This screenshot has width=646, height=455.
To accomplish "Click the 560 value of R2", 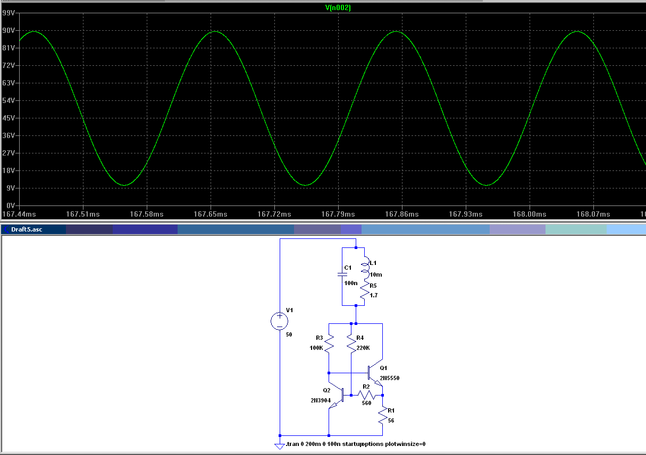I will click(x=367, y=403).
